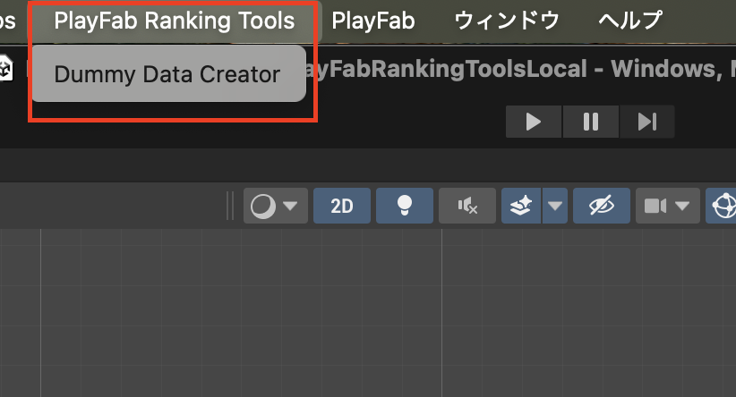736x397 pixels.
Task: Expand the scene camera dropdown arrow
Action: tap(682, 206)
